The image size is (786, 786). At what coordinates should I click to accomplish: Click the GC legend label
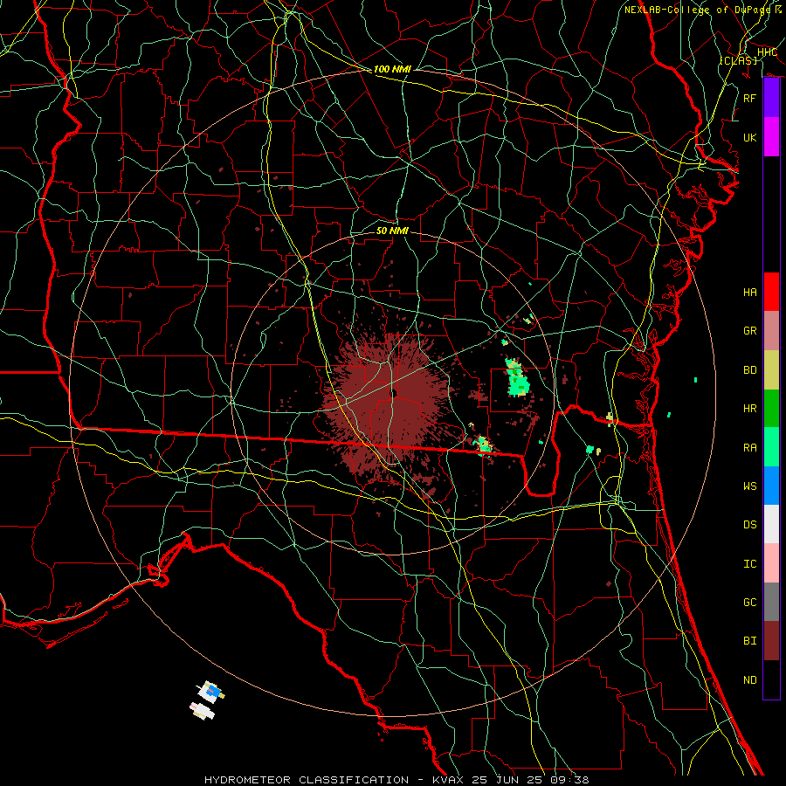pyautogui.click(x=749, y=603)
